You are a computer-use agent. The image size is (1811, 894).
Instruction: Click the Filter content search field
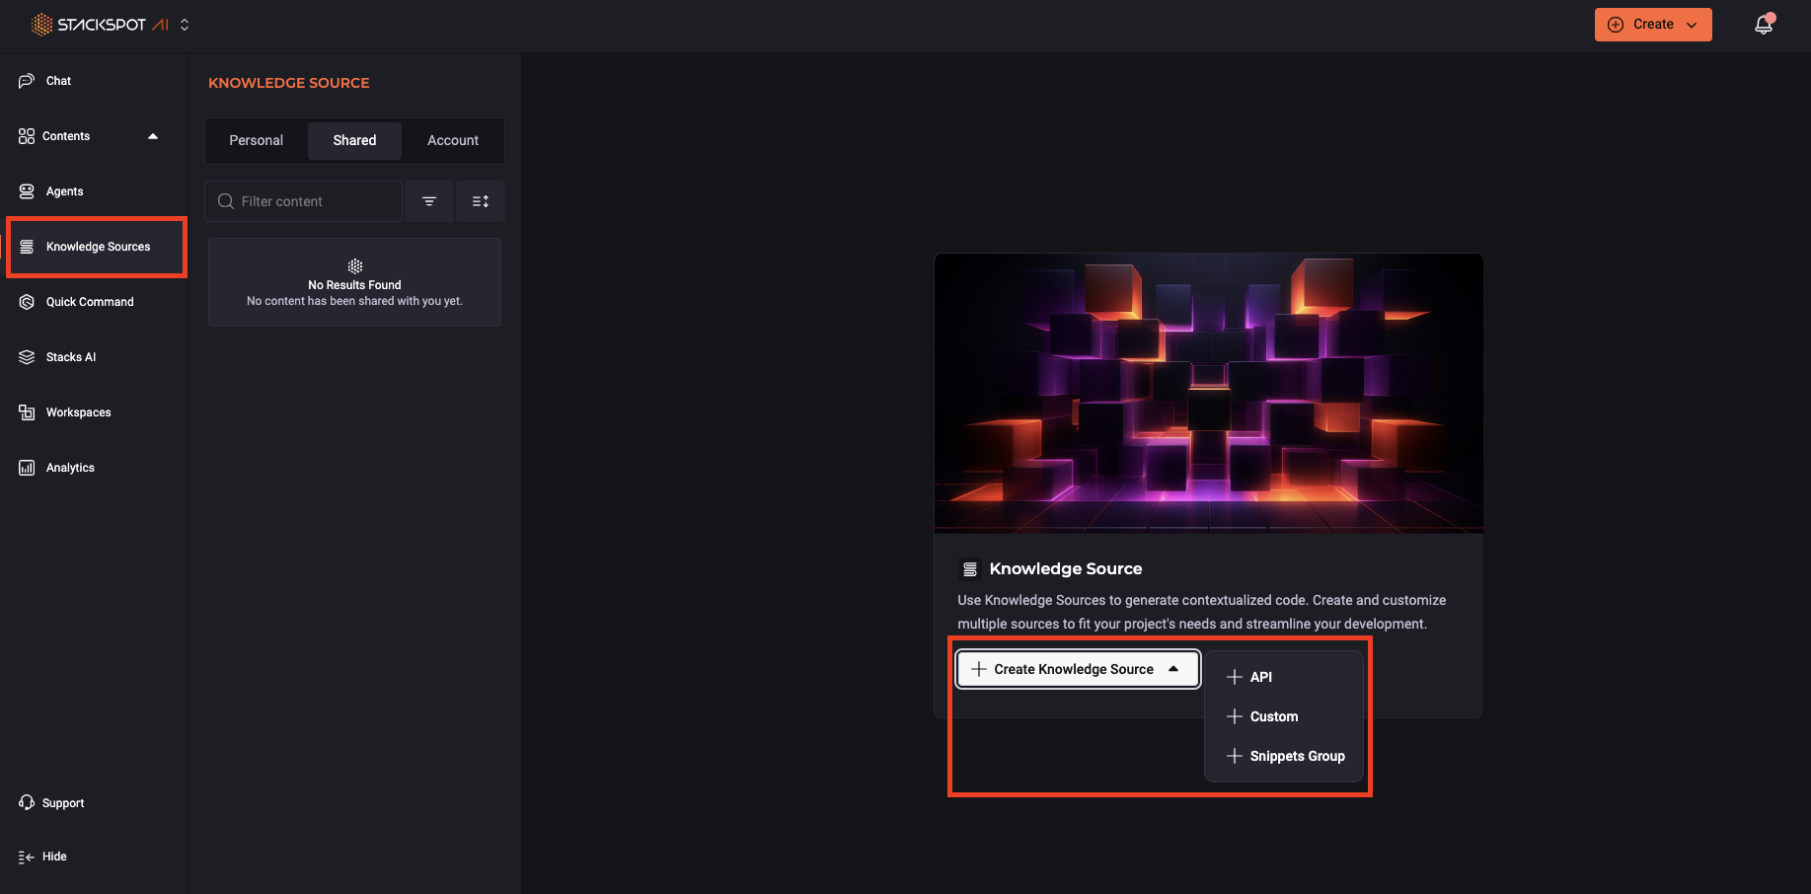pos(303,200)
